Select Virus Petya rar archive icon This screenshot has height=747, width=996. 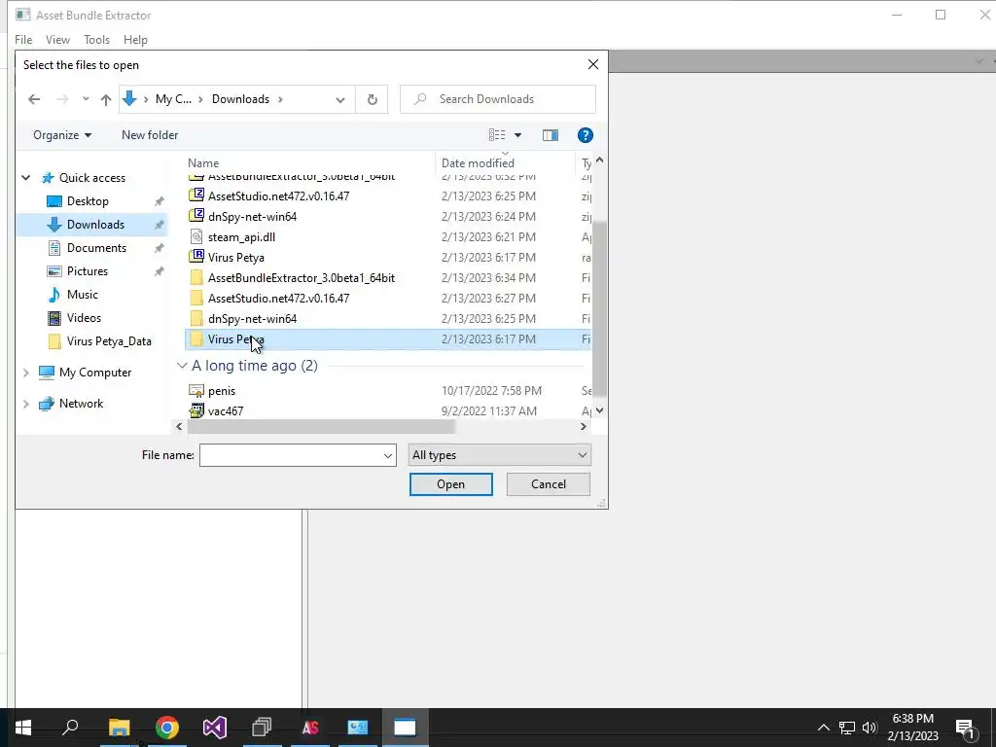click(196, 257)
